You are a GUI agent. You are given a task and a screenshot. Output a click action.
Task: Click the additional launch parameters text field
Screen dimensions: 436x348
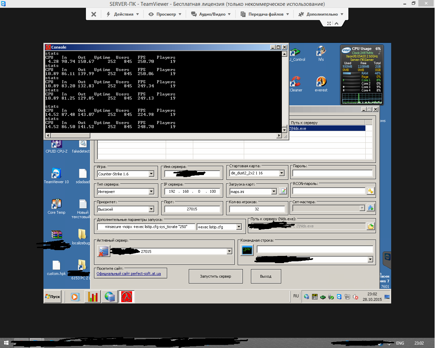(x=147, y=227)
